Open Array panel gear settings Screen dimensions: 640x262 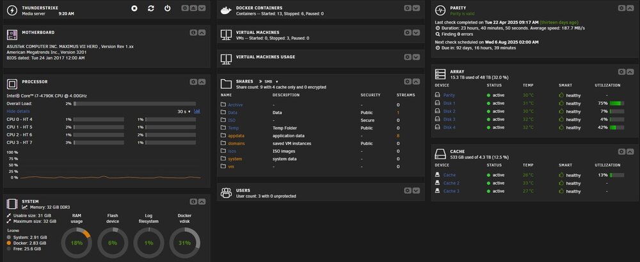pyautogui.click(x=621, y=72)
